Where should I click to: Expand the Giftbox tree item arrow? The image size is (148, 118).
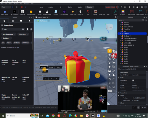(120, 34)
